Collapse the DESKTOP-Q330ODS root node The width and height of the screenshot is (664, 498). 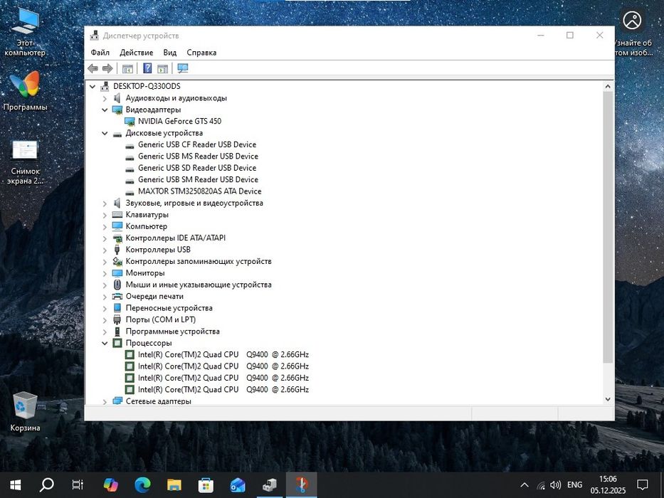[x=93, y=86]
